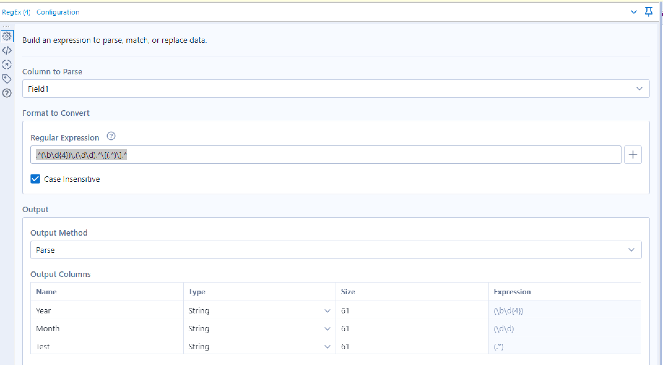Viewport: 663px width, 365px height.
Task: Open the Type dropdown for the Test row
Action: pyautogui.click(x=327, y=347)
